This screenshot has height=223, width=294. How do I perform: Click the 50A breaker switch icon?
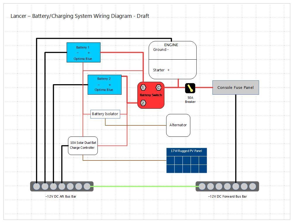190,88
